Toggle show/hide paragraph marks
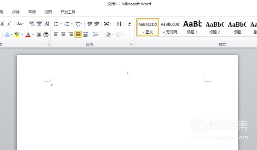This screenshot has height=150, width=257. pyautogui.click(x=130, y=24)
